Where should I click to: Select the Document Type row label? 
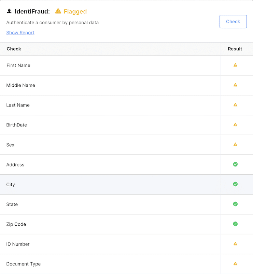tap(24, 264)
